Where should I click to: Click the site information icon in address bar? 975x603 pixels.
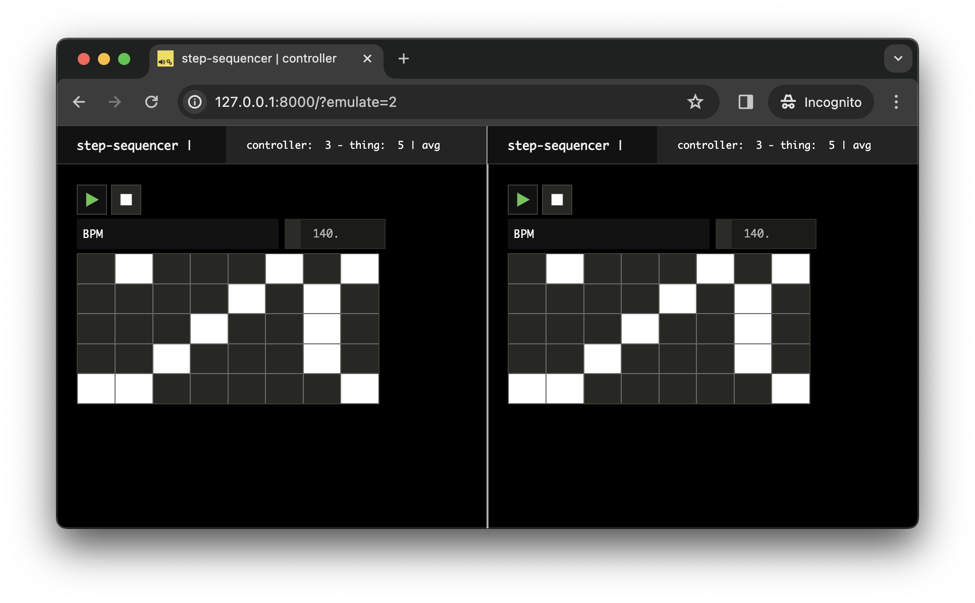point(195,102)
